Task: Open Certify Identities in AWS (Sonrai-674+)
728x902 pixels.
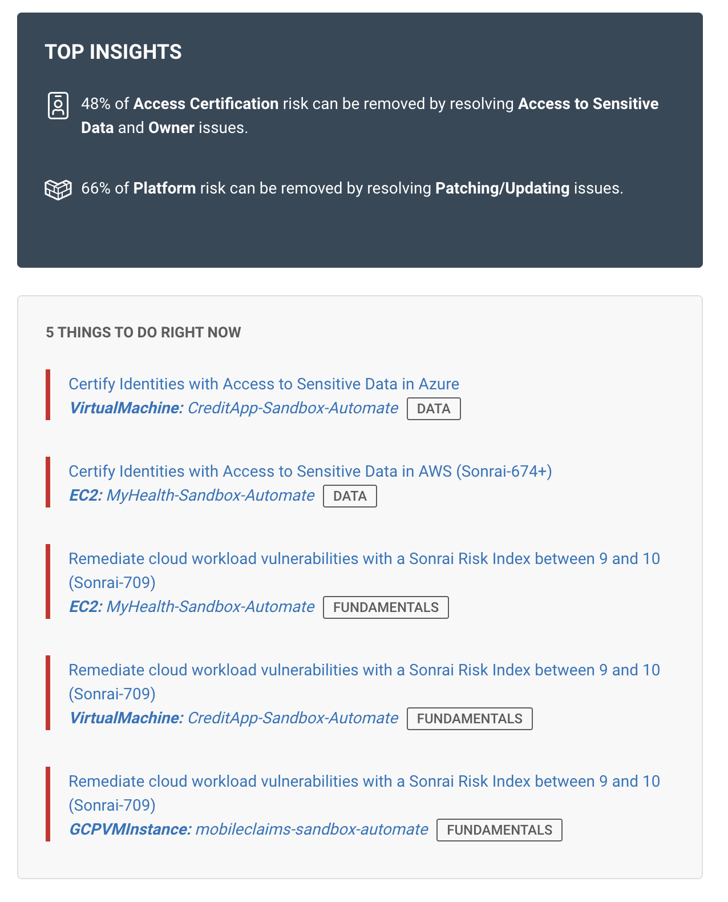Action: tap(310, 472)
